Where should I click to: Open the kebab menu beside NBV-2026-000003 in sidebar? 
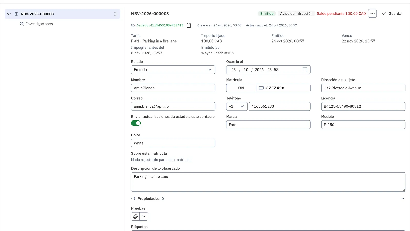(x=115, y=14)
